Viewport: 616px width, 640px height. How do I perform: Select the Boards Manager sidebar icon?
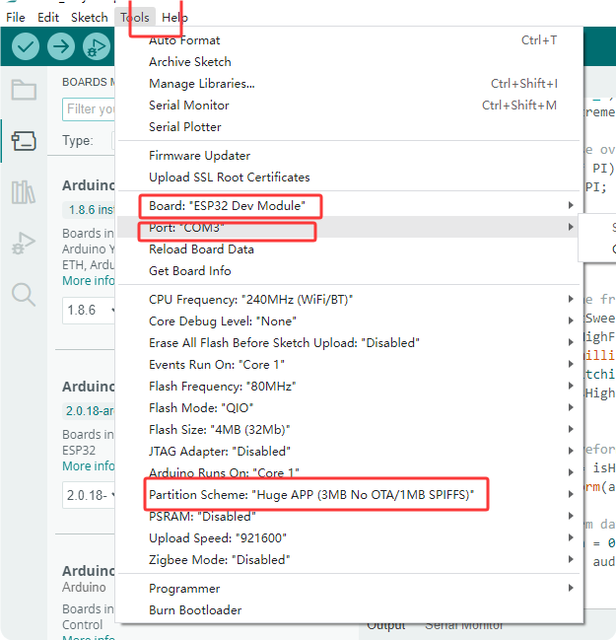24,141
